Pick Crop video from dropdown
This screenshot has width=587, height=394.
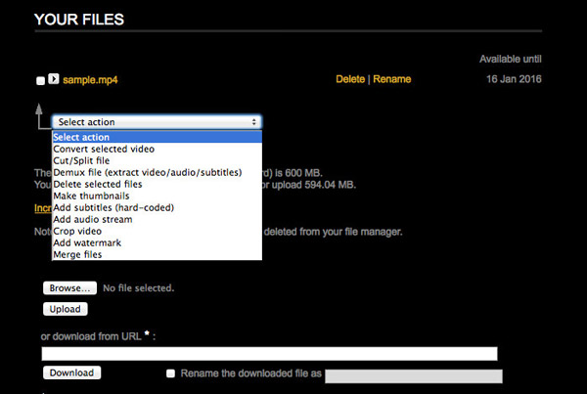pyautogui.click(x=77, y=231)
